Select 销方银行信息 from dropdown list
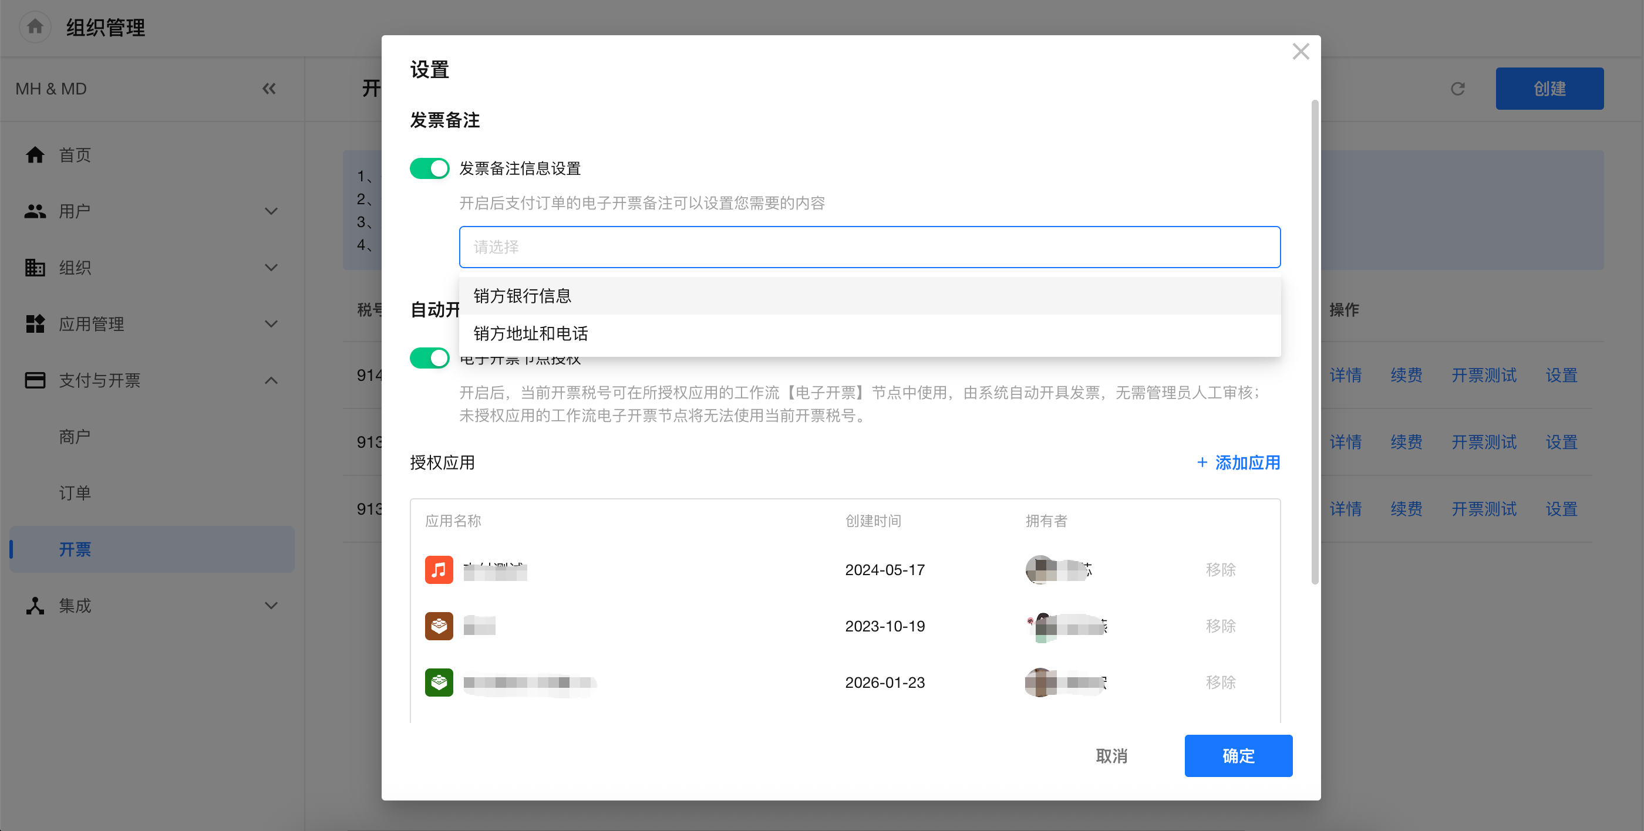This screenshot has height=831, width=1644. click(x=522, y=296)
